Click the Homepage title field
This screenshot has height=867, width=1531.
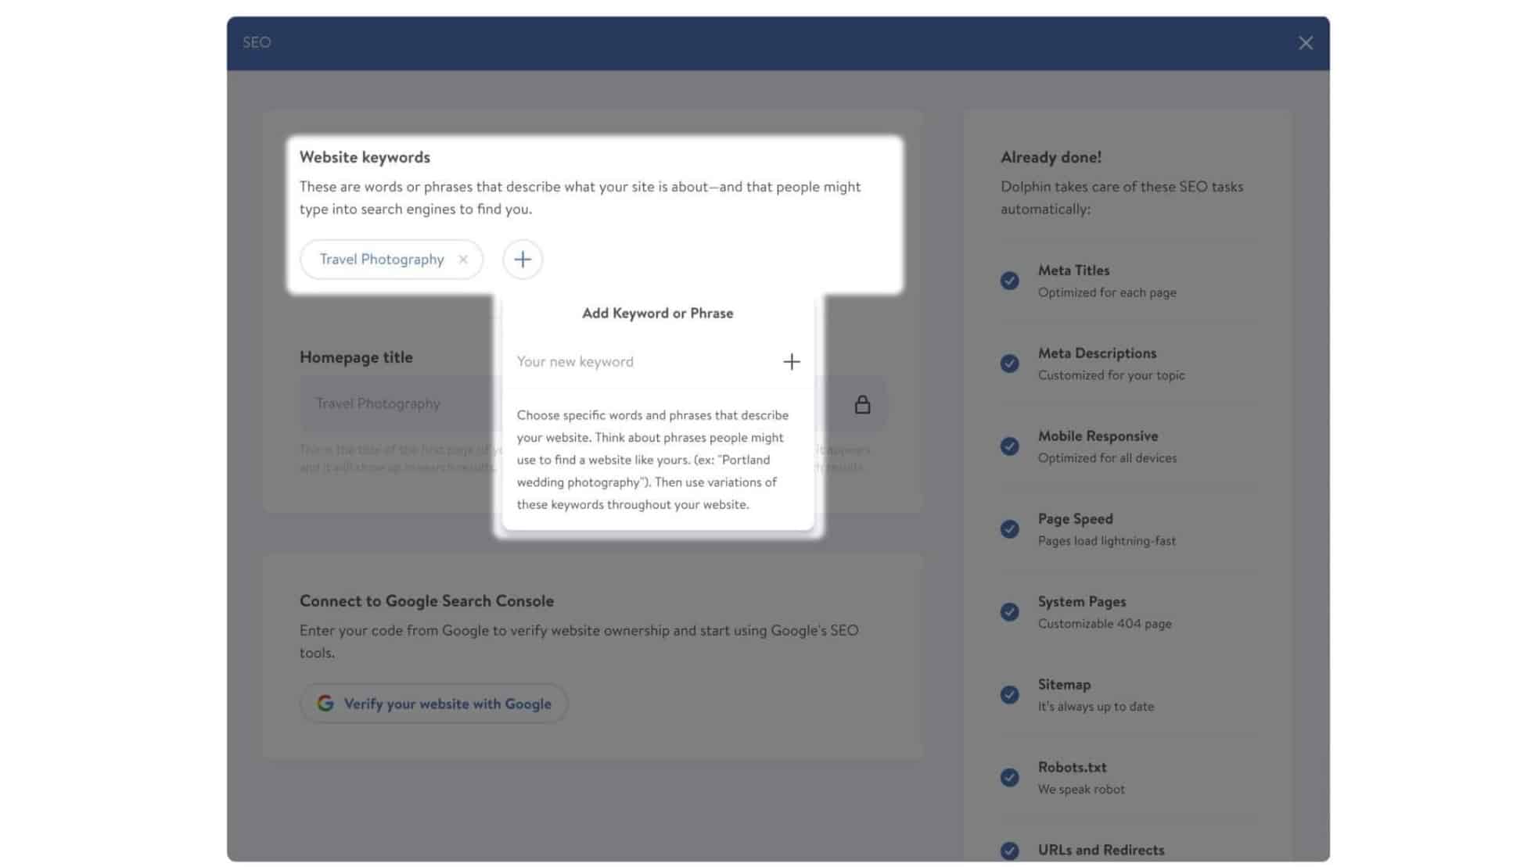tap(593, 403)
